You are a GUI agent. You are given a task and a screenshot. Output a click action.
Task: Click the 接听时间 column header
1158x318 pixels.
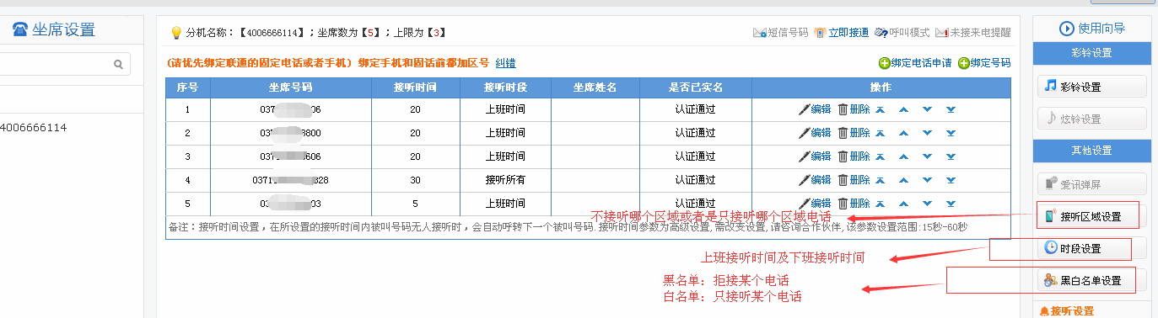tap(415, 87)
